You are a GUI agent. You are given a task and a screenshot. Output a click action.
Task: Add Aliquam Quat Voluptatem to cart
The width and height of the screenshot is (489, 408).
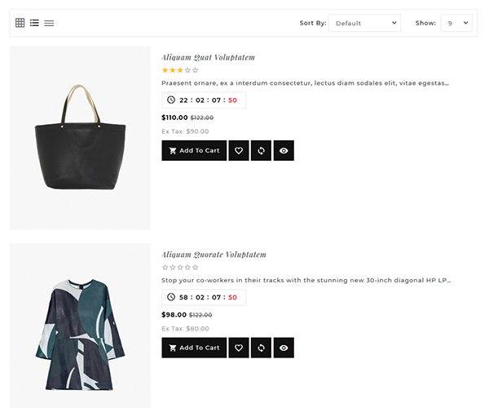click(194, 150)
